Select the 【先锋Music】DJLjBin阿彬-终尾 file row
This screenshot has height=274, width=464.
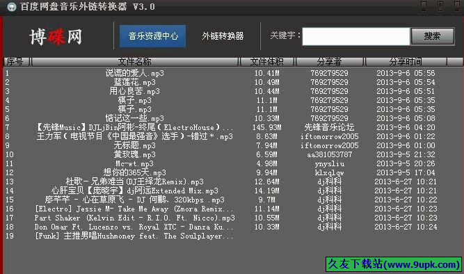(135, 127)
